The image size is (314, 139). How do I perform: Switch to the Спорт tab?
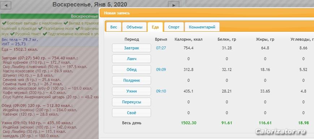tap(174, 27)
